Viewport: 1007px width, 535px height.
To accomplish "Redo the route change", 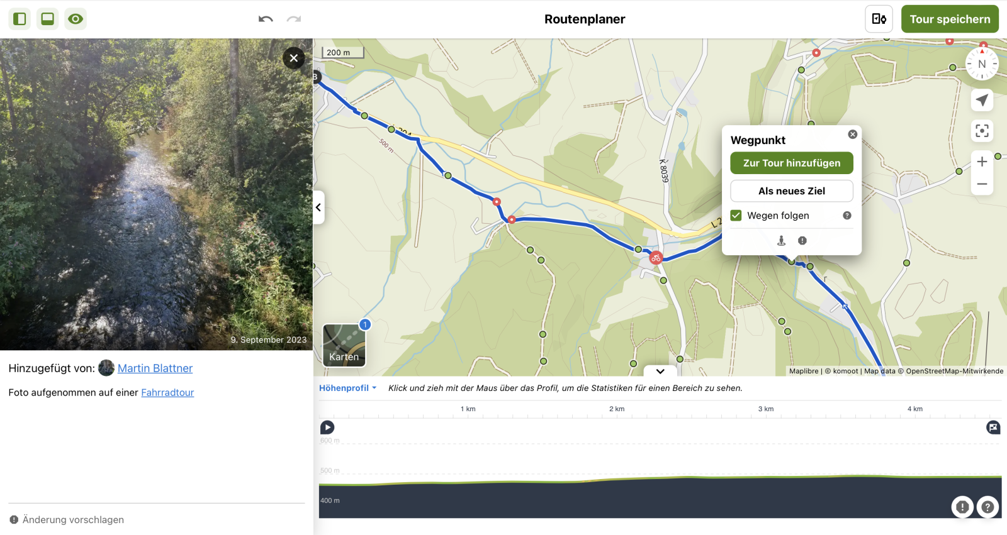I will tap(294, 19).
